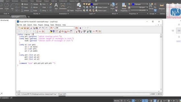Viewport: 181px width, 102px height.
Task: Open search history dropdown with 'car'
Action: tap(74, 28)
